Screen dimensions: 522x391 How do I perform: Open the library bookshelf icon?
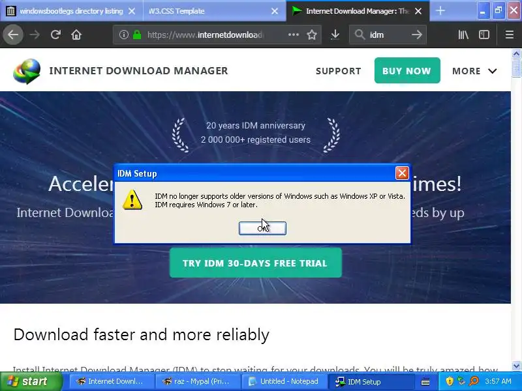click(x=463, y=35)
